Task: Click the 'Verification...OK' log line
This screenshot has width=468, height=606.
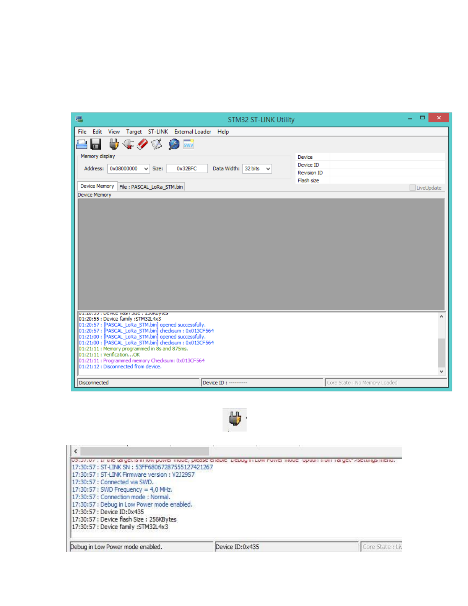Action: [x=109, y=355]
